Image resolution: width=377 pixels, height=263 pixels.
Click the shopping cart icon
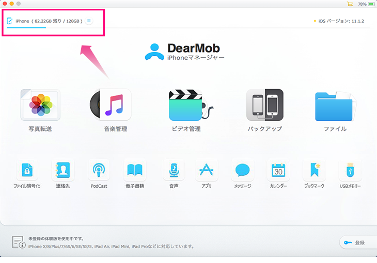[350, 4]
